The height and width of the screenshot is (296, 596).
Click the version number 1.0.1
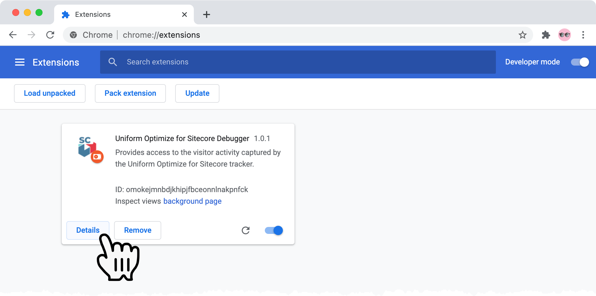pyautogui.click(x=262, y=138)
